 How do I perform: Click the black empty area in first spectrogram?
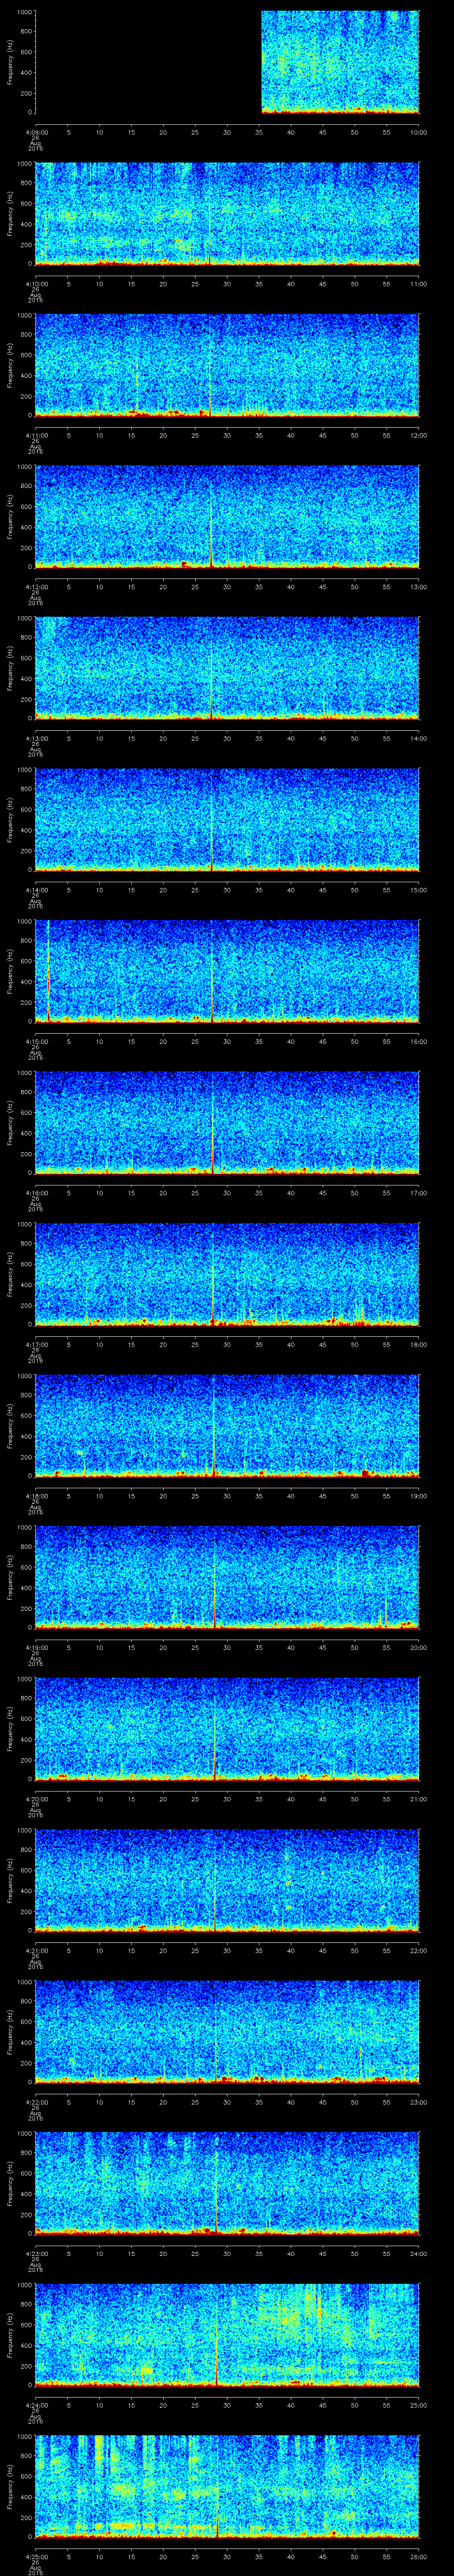pyautogui.click(x=148, y=62)
